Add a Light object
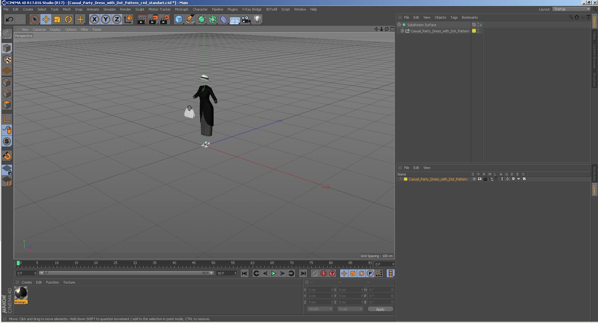This screenshot has width=598, height=323. point(257,20)
